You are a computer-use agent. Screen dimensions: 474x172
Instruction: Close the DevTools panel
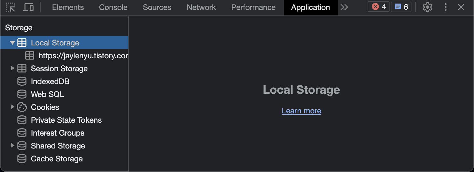[x=461, y=7]
